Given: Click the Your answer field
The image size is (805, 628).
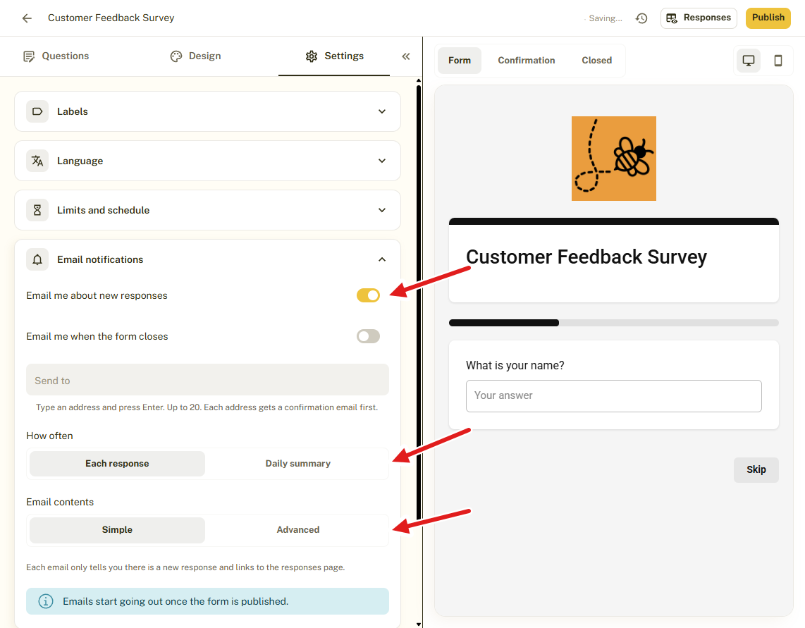Looking at the screenshot, I should click(x=613, y=396).
